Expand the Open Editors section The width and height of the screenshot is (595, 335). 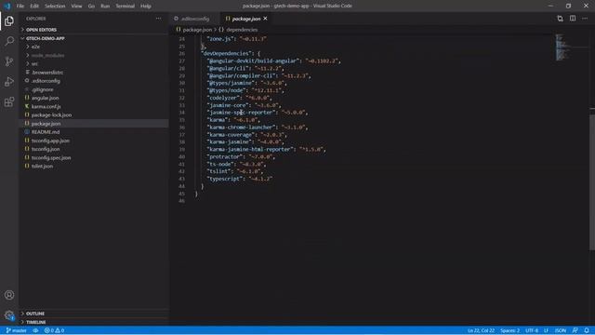point(41,30)
